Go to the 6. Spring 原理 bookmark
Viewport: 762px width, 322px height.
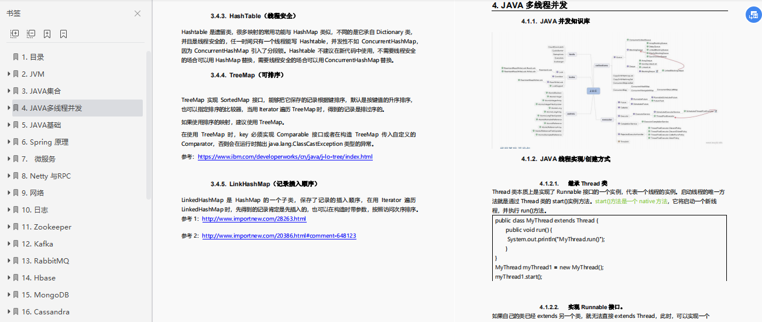(45, 142)
